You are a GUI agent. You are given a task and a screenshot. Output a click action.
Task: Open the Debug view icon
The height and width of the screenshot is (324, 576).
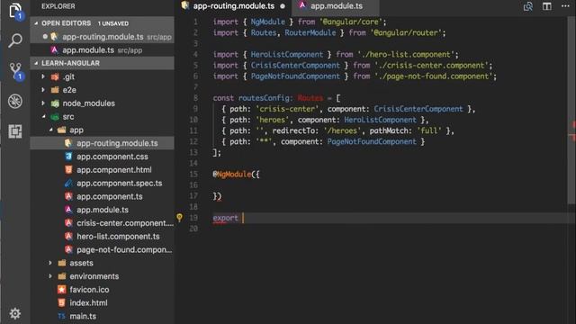point(15,101)
